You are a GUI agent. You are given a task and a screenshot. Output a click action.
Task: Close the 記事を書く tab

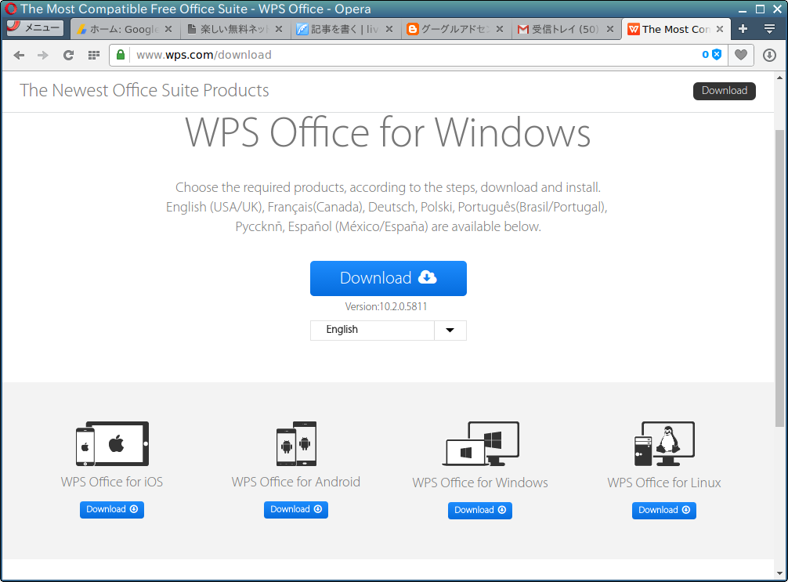click(x=389, y=29)
